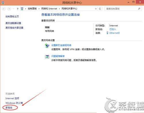Click the forward navigation arrow

click(x=9, y=9)
